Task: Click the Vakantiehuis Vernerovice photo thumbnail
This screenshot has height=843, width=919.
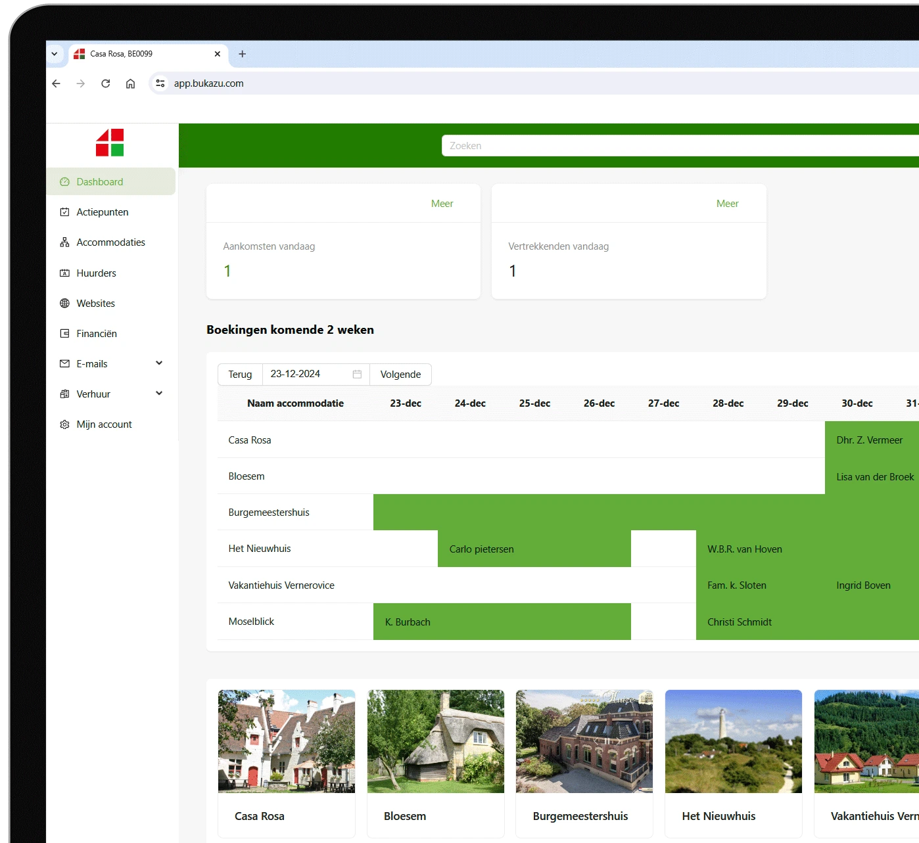Action: [x=866, y=741]
